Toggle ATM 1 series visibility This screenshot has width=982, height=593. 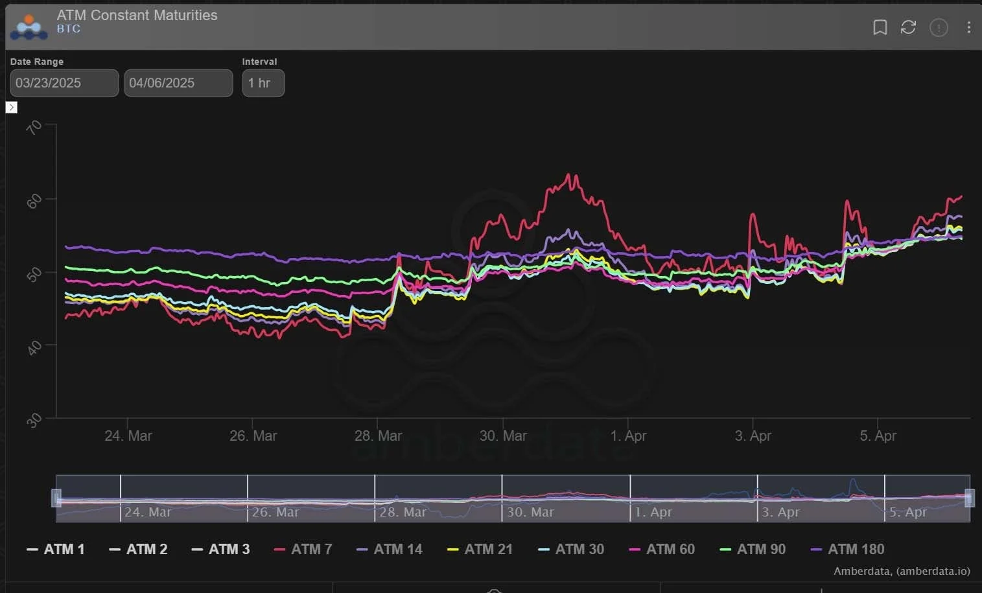tap(56, 550)
